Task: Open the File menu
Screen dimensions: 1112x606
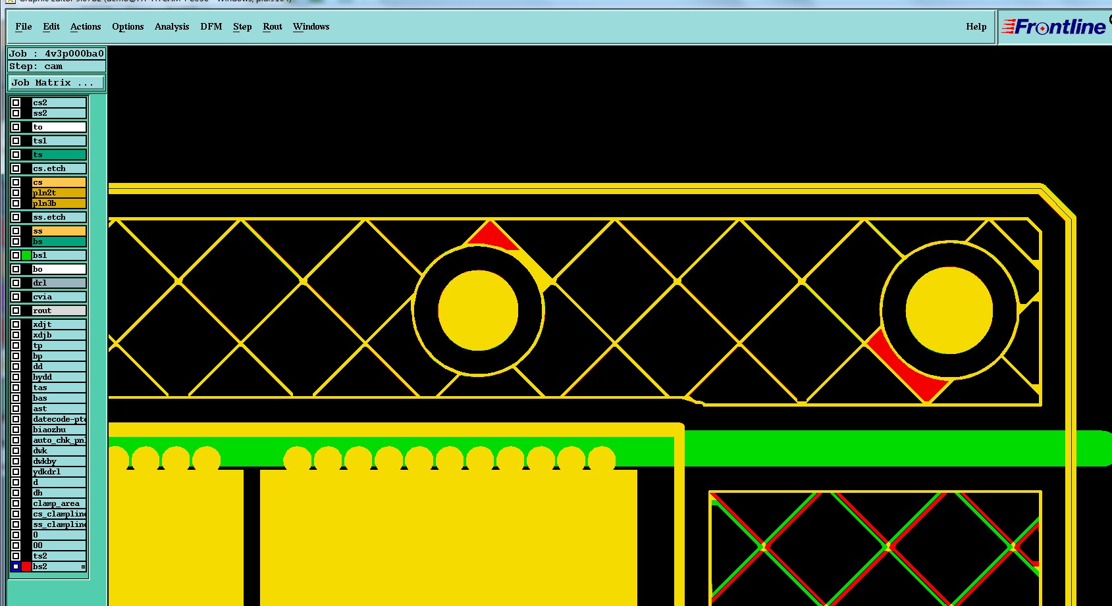Action: pyautogui.click(x=24, y=27)
